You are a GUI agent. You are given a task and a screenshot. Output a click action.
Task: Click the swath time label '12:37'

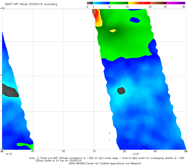[x=136, y=154]
